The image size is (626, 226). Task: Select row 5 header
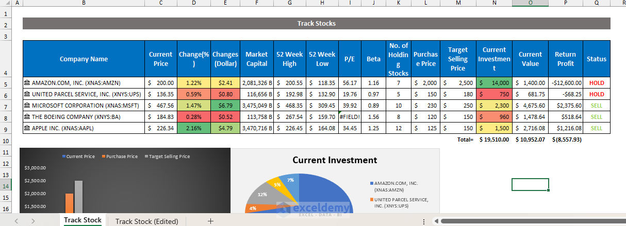(6, 83)
